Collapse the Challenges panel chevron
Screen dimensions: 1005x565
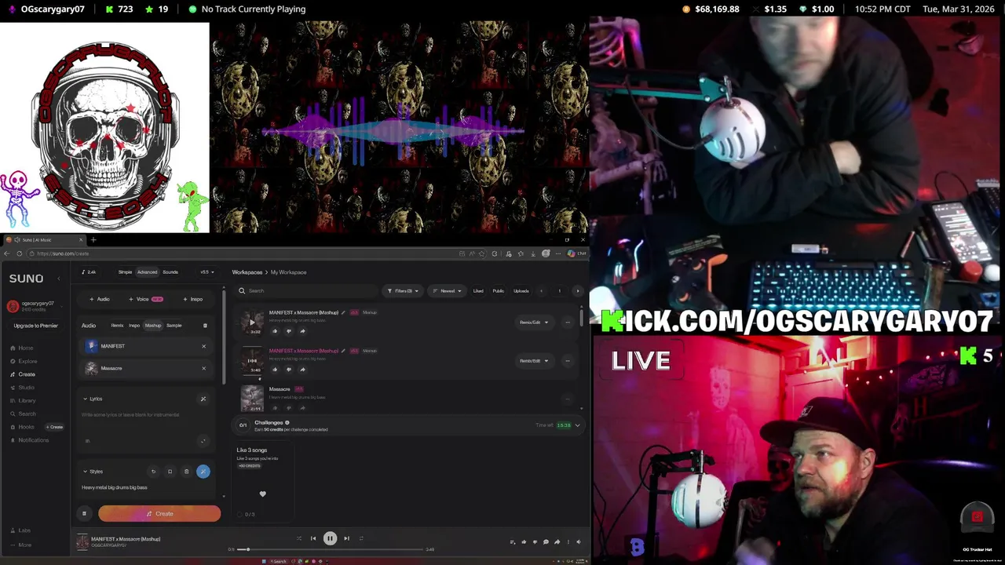click(577, 425)
